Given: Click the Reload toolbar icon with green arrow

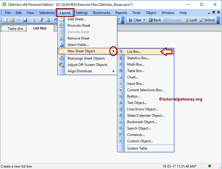Looking at the screenshot, I should coord(48,20).
